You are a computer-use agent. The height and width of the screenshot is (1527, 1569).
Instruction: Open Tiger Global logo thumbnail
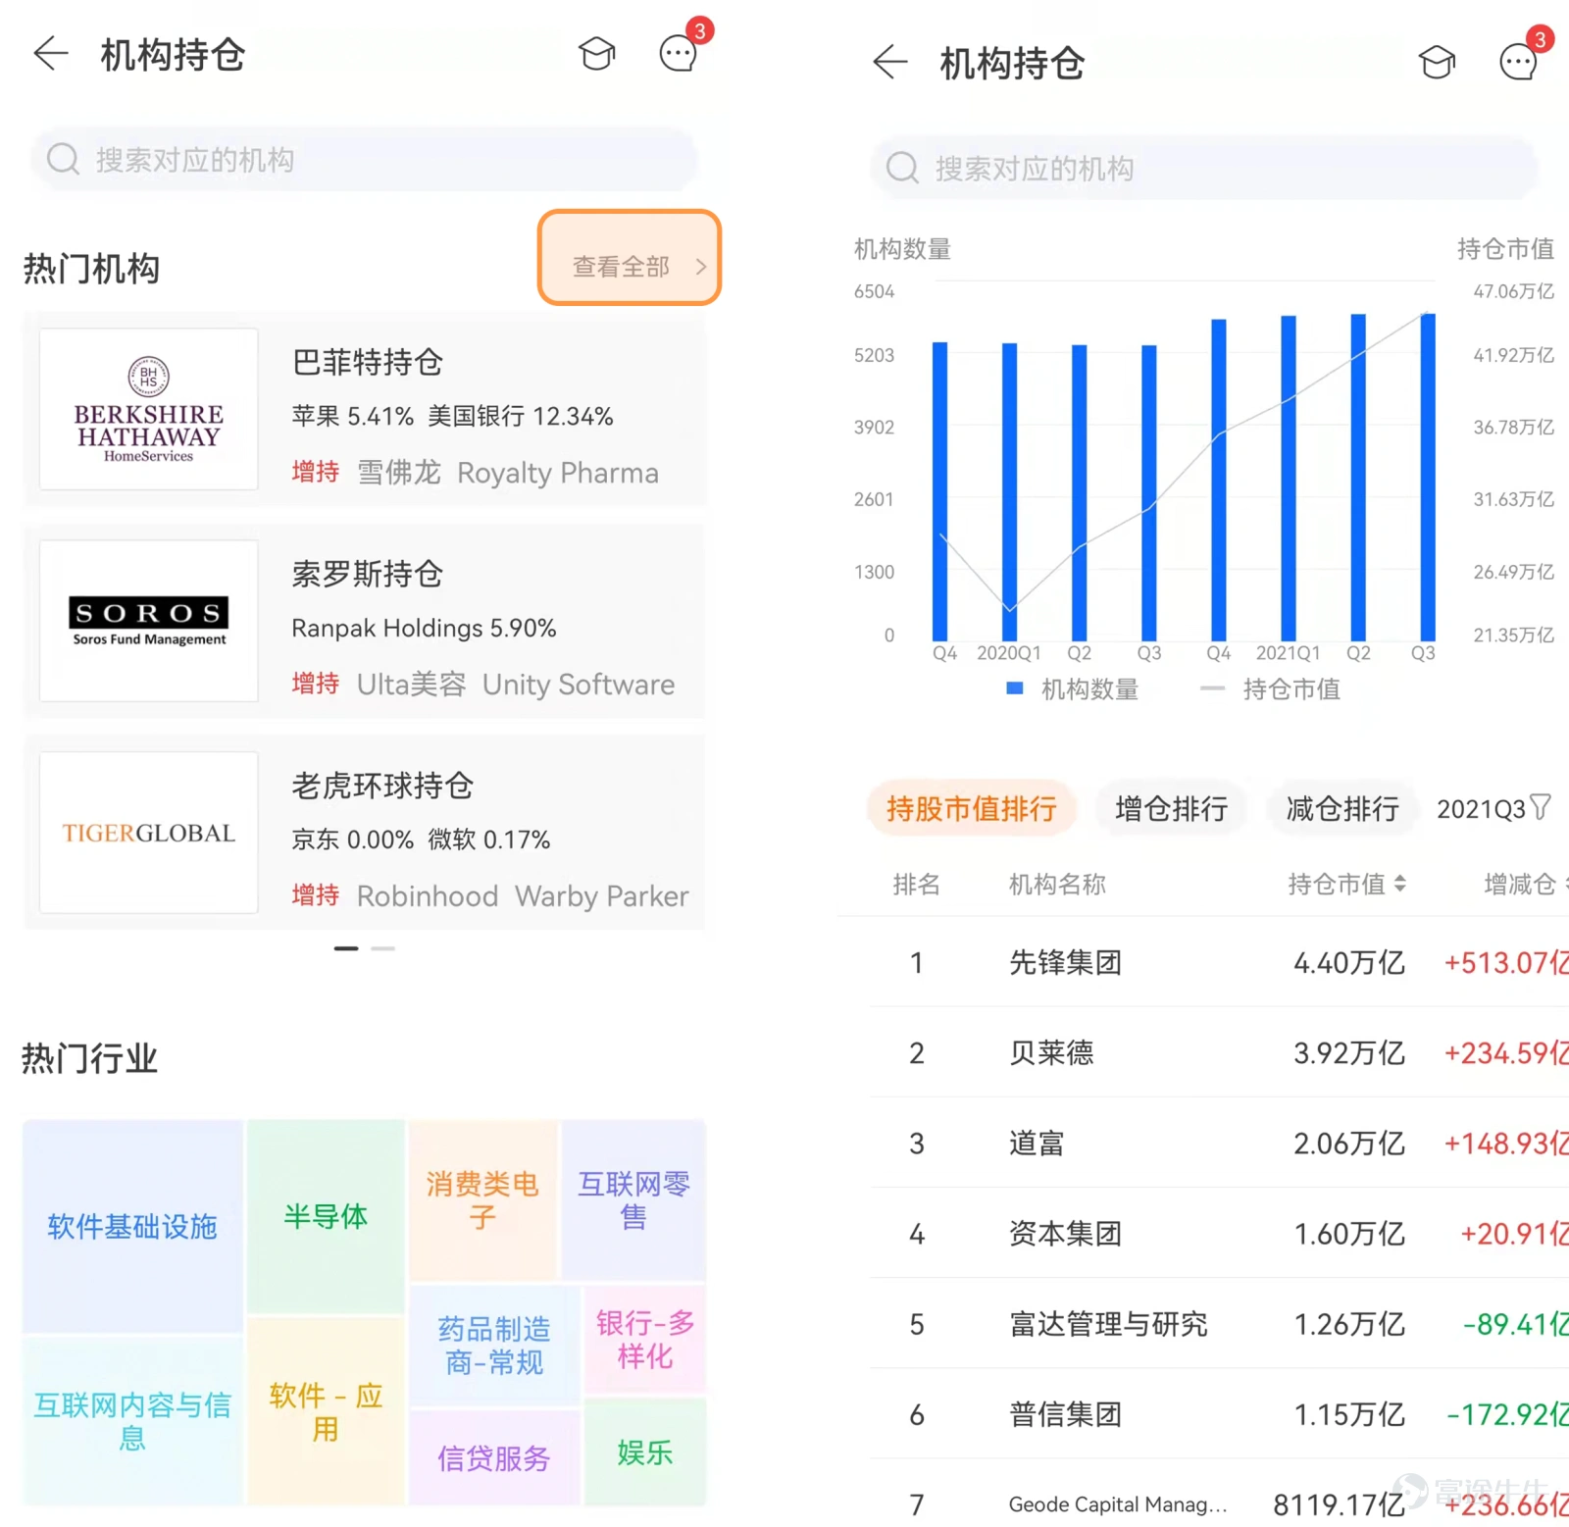(x=149, y=833)
